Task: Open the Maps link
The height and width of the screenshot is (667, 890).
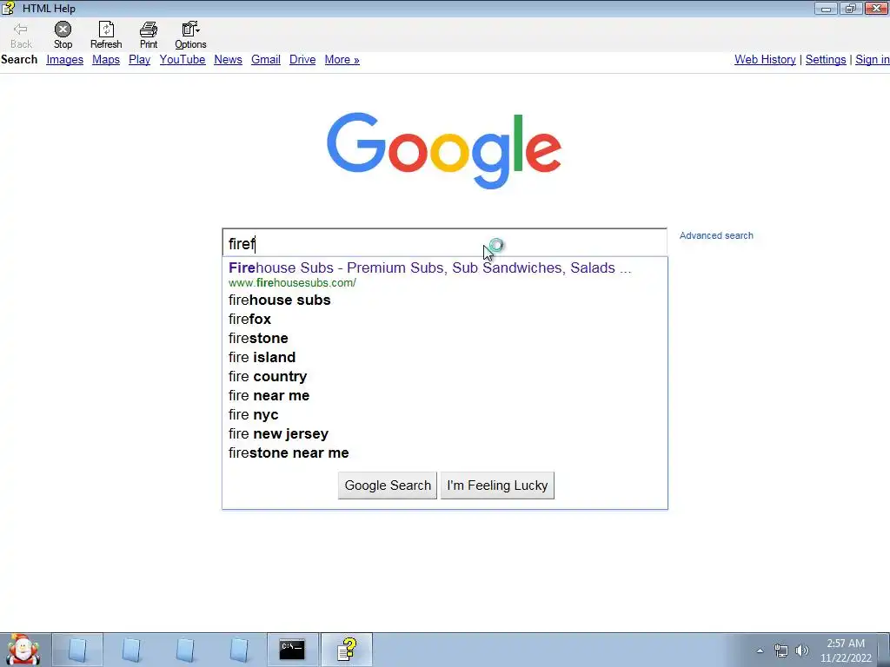Action: [105, 60]
